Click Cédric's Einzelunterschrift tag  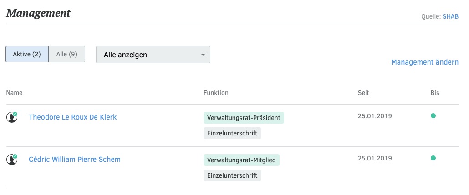[232, 175]
